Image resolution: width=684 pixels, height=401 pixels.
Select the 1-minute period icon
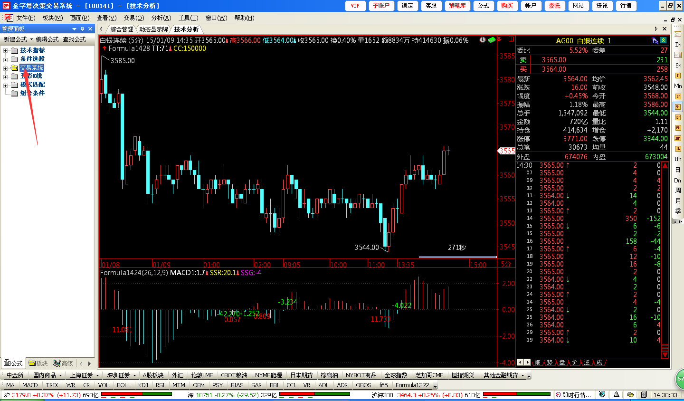click(678, 76)
